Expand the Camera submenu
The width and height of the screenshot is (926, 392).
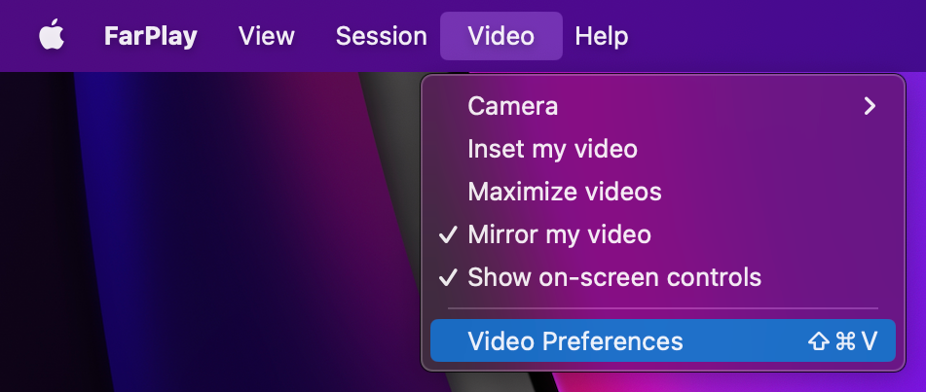point(513,106)
